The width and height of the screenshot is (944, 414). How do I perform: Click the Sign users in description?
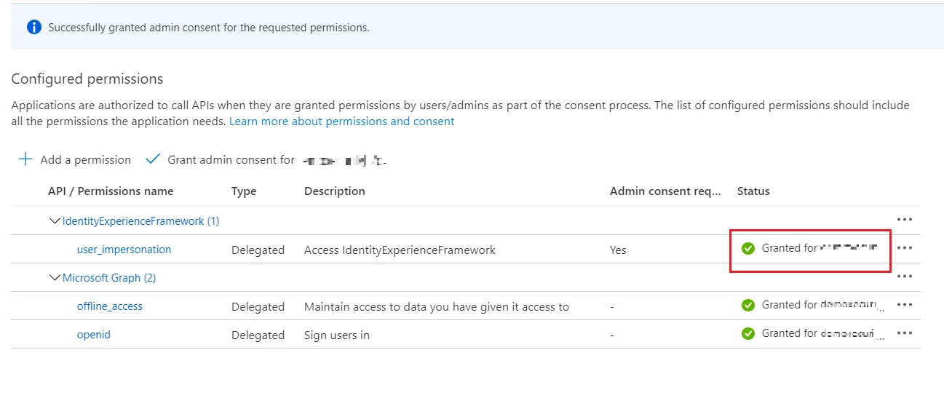[337, 335]
